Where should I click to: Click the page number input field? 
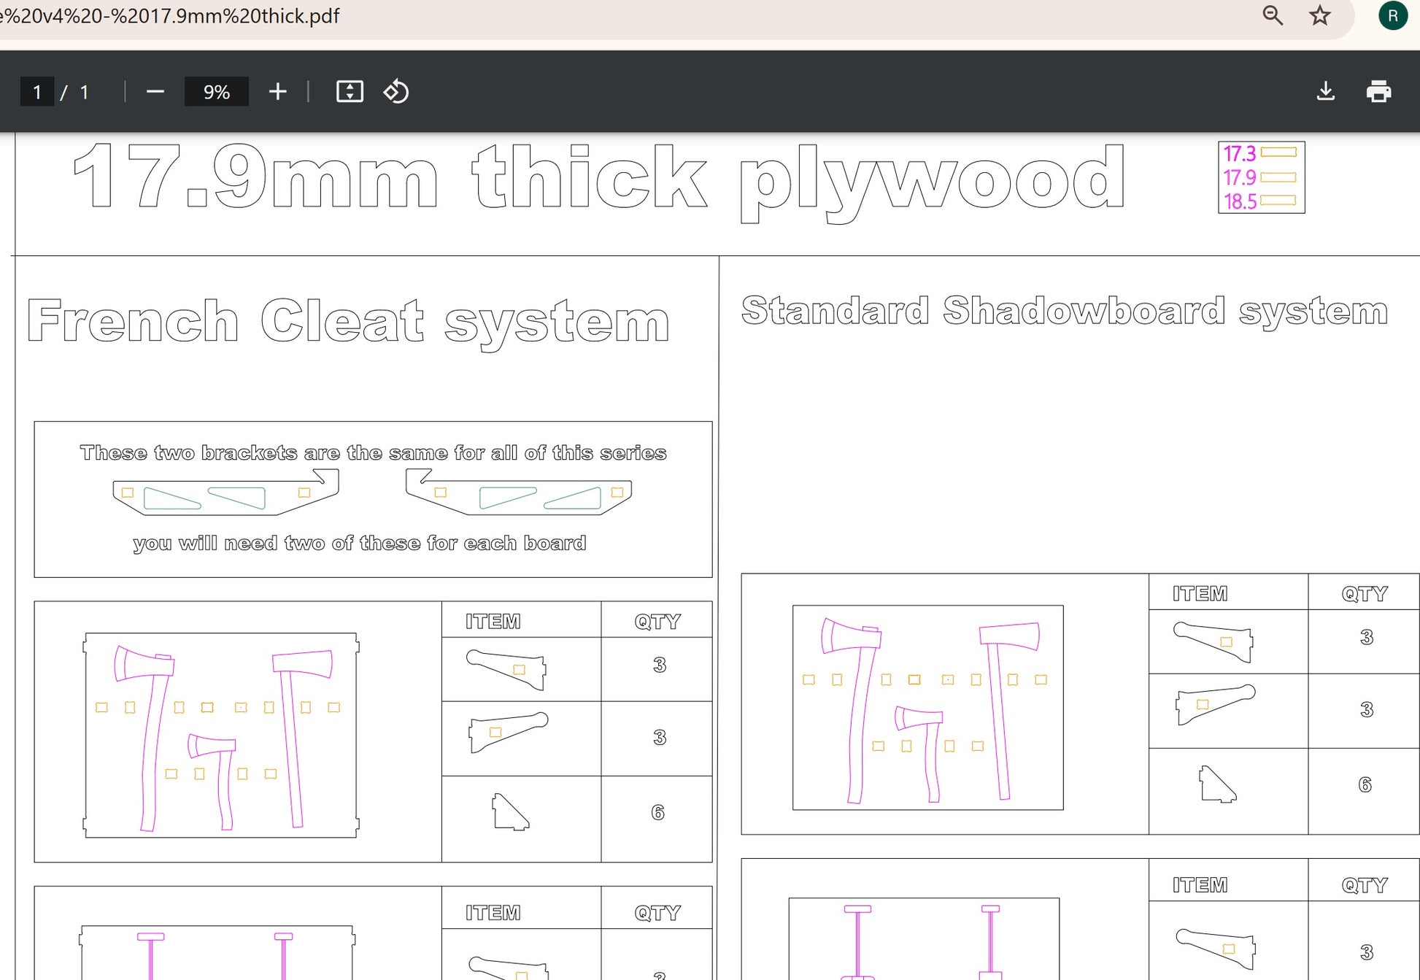click(36, 92)
